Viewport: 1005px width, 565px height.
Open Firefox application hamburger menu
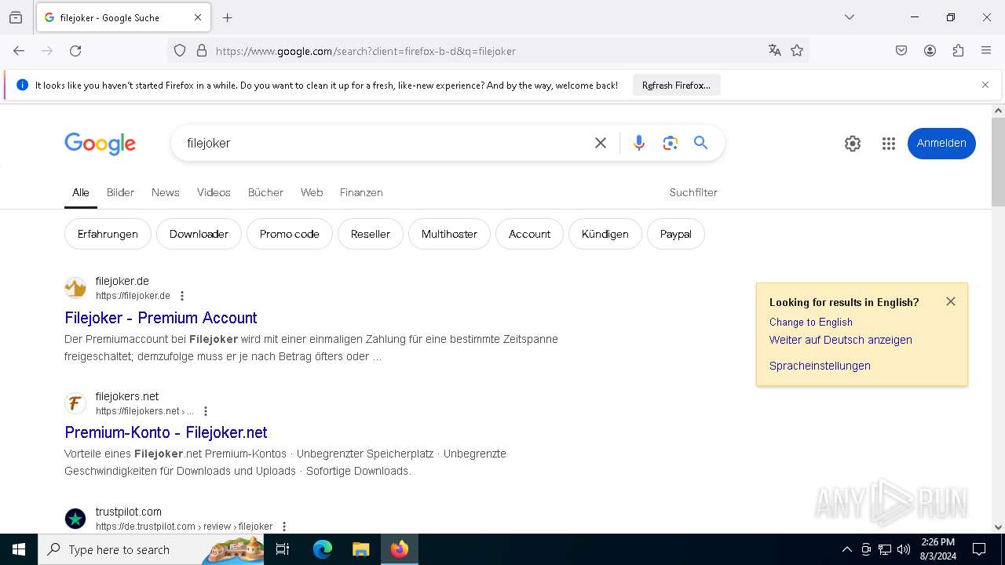click(986, 51)
